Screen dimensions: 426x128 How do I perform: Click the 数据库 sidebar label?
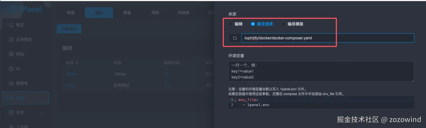[22, 83]
